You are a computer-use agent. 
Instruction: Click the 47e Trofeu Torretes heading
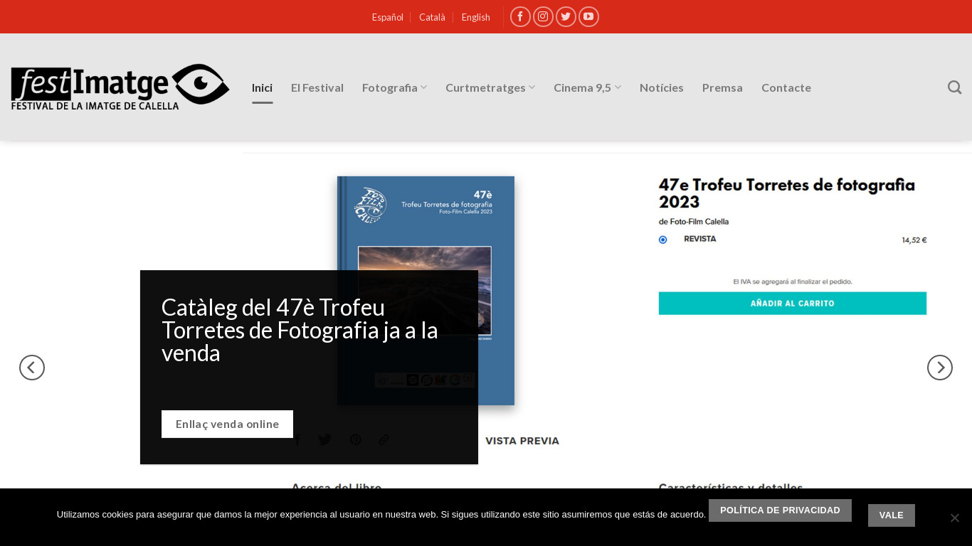click(x=787, y=193)
